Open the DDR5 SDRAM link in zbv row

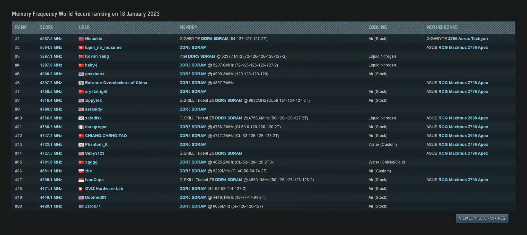point(193,171)
